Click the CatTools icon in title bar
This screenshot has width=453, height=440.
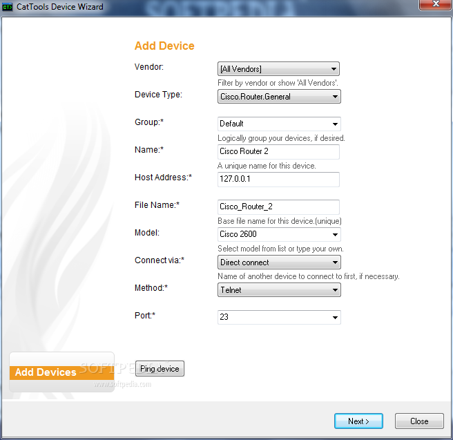[x=7, y=7]
